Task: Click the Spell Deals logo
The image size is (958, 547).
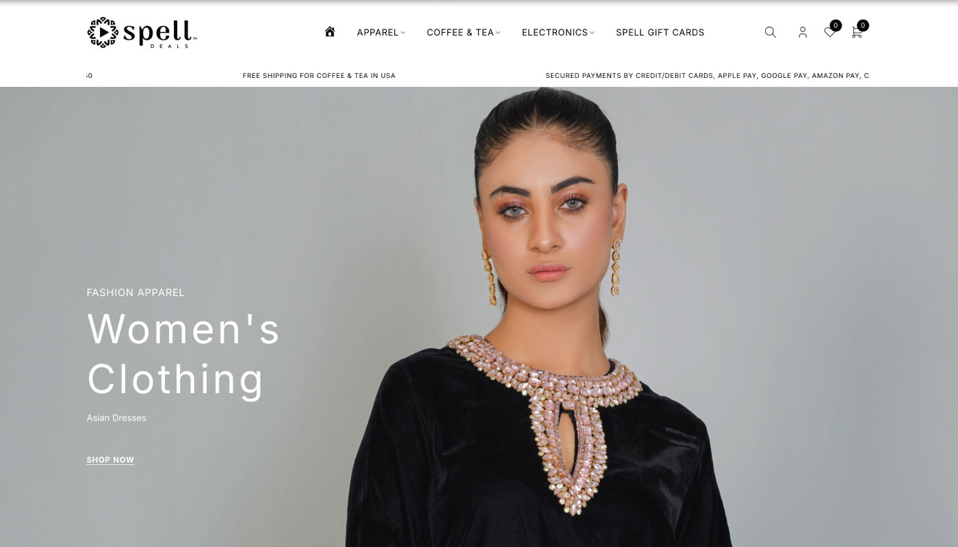Action: [142, 32]
